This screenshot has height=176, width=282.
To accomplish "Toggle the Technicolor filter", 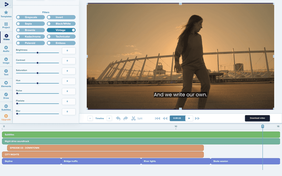I will [61, 37].
